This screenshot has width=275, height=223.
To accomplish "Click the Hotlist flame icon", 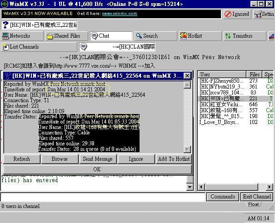I will 184,36.
